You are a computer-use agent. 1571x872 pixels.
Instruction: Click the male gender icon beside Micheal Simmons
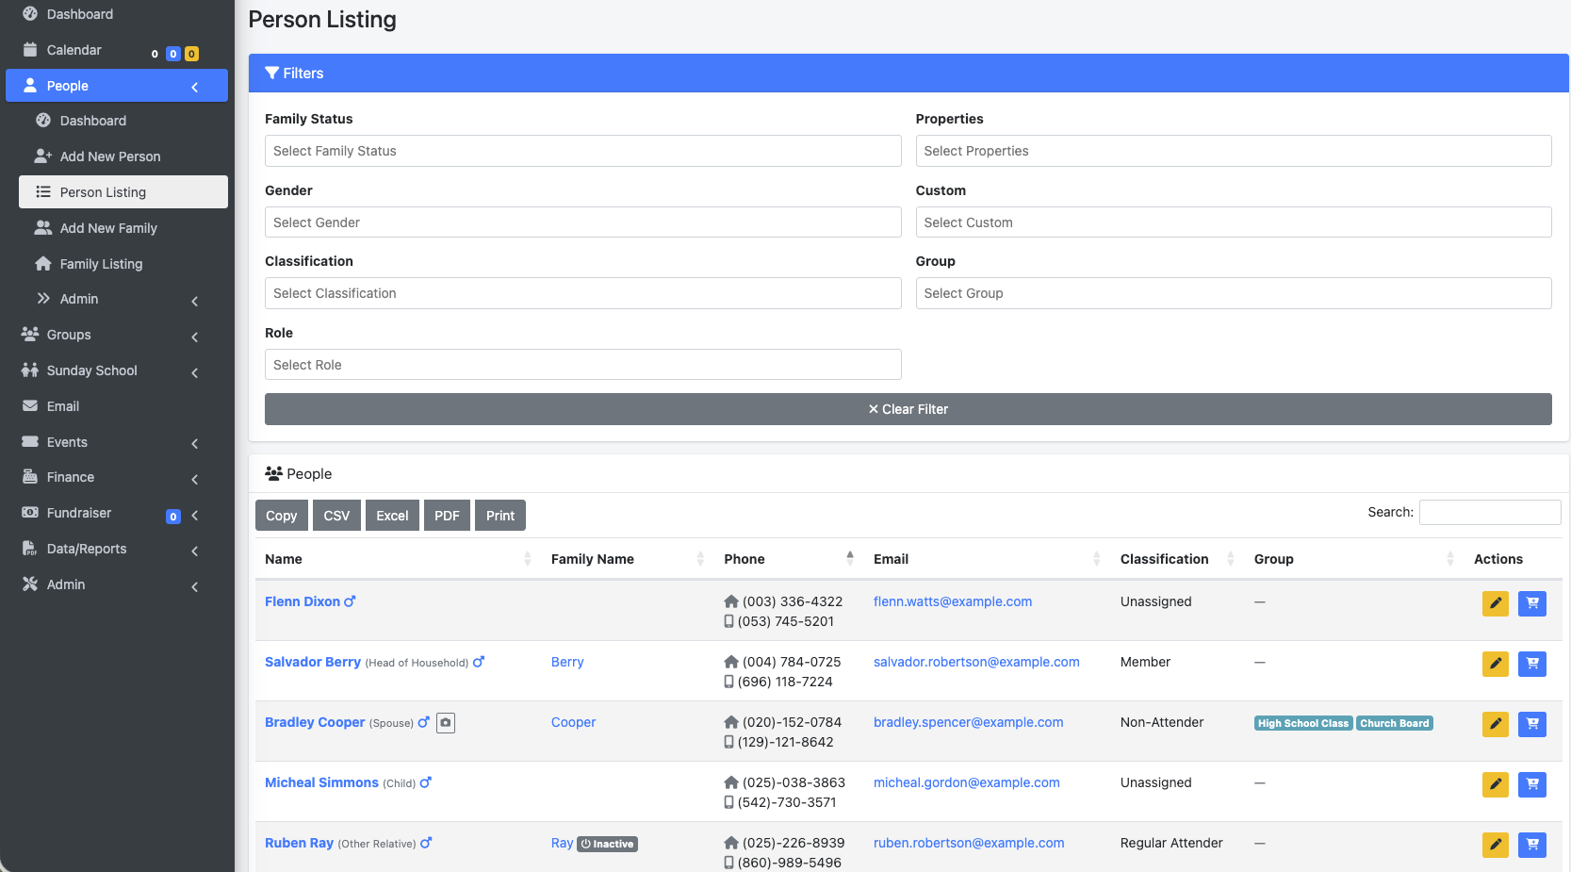point(427,782)
